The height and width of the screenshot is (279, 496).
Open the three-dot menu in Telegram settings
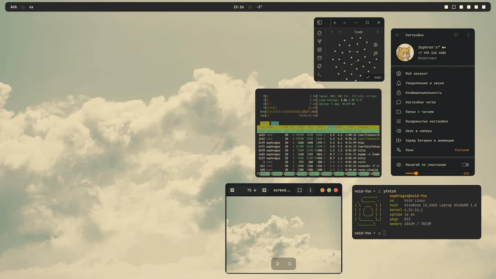[468, 35]
